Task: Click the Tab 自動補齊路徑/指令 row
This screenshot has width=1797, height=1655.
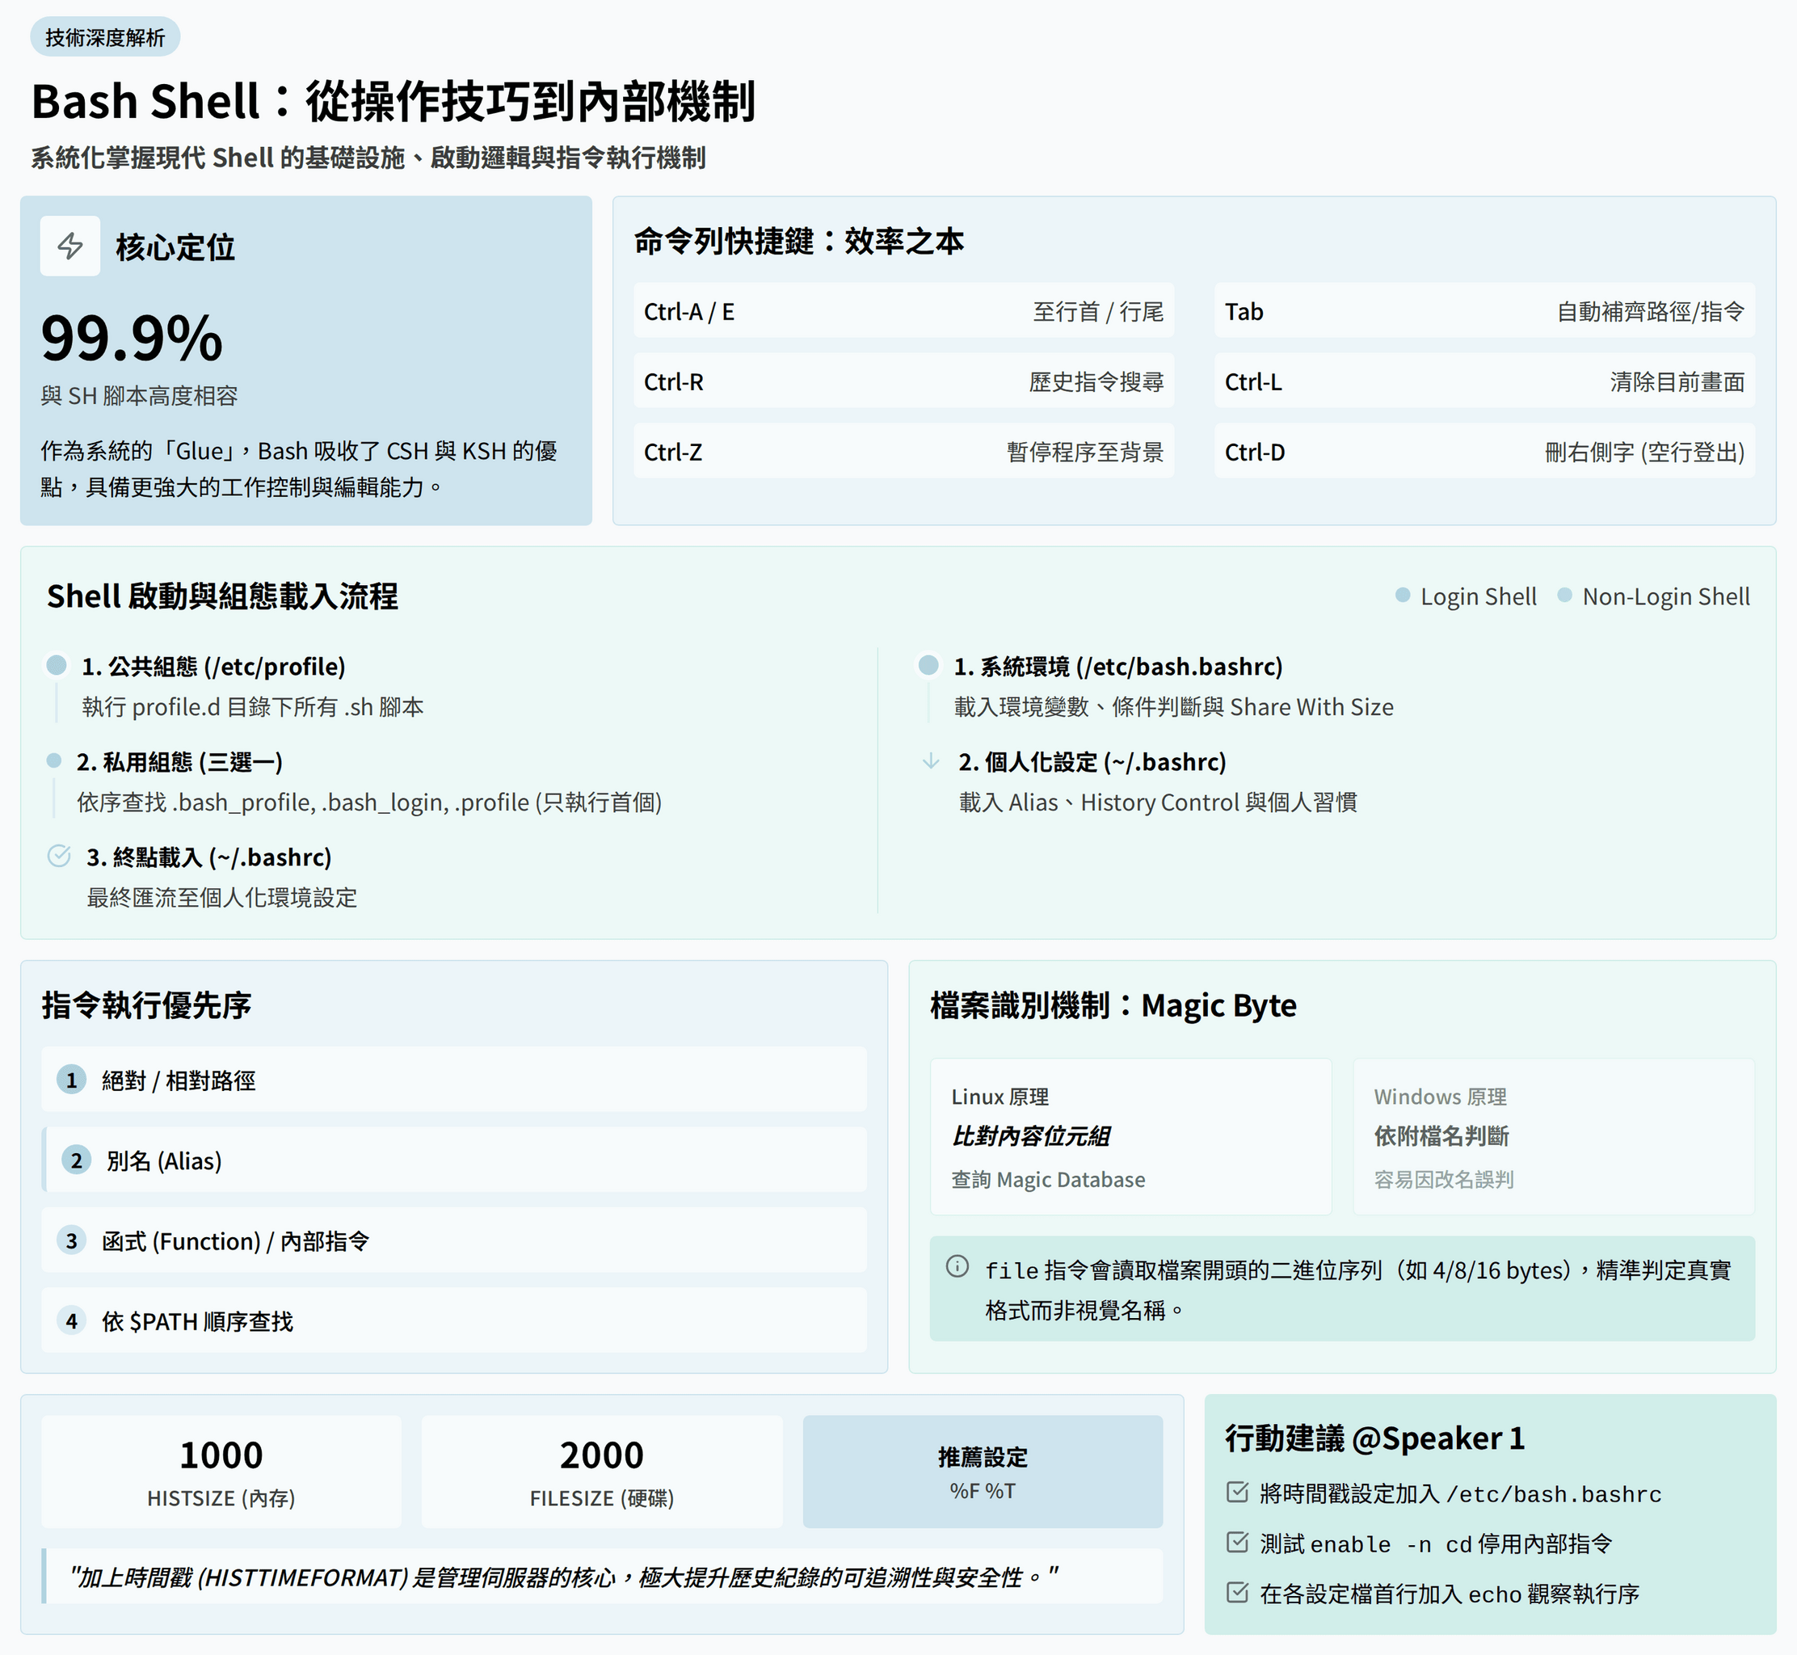Action: pos(1483,311)
